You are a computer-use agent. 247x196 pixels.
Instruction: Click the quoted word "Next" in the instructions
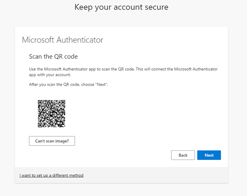point(102,85)
